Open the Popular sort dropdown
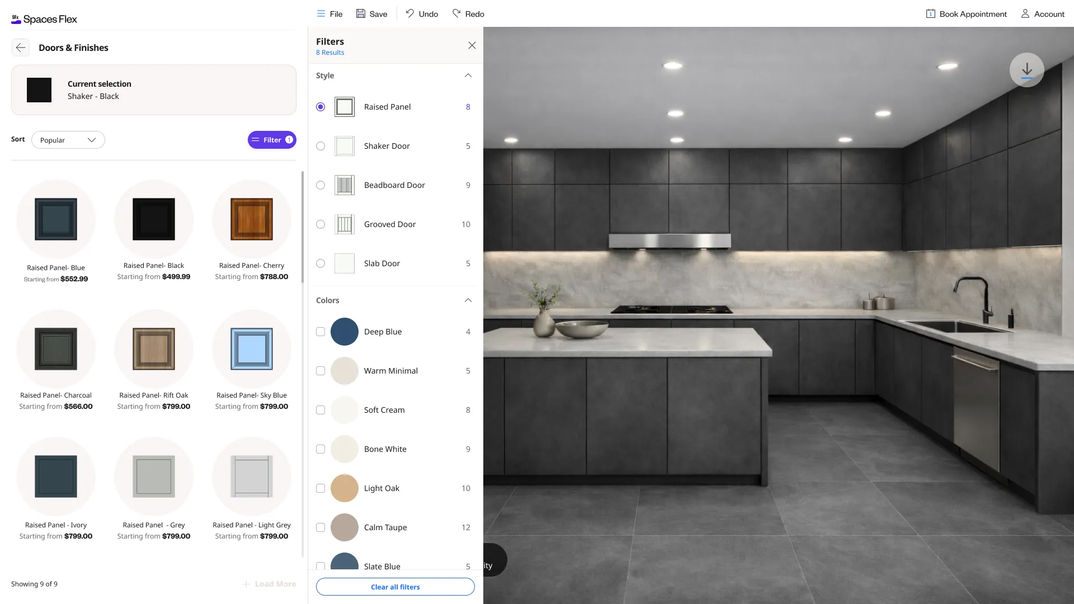The image size is (1074, 604). 68,140
